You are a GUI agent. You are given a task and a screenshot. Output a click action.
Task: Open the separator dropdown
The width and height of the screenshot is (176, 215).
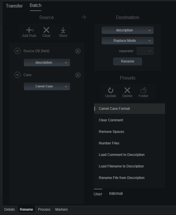[x=145, y=51]
